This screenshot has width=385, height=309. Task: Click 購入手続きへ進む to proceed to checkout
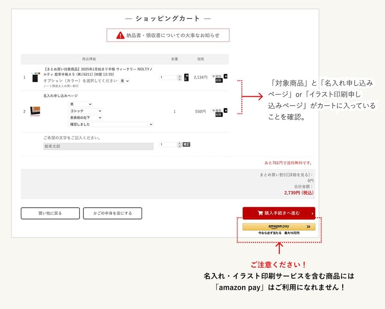click(x=278, y=213)
